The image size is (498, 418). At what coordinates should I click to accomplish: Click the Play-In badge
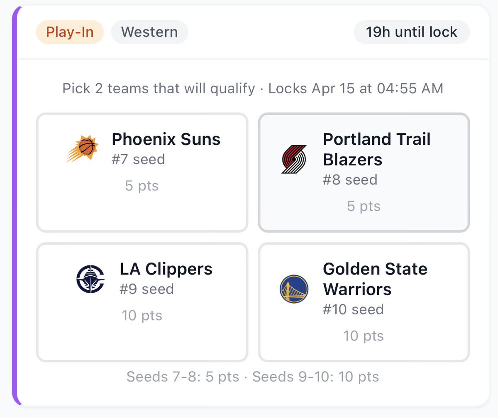(x=70, y=32)
